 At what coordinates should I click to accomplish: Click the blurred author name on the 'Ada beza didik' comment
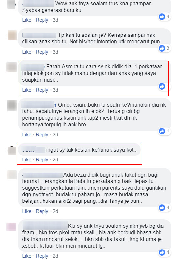coord(43,175)
